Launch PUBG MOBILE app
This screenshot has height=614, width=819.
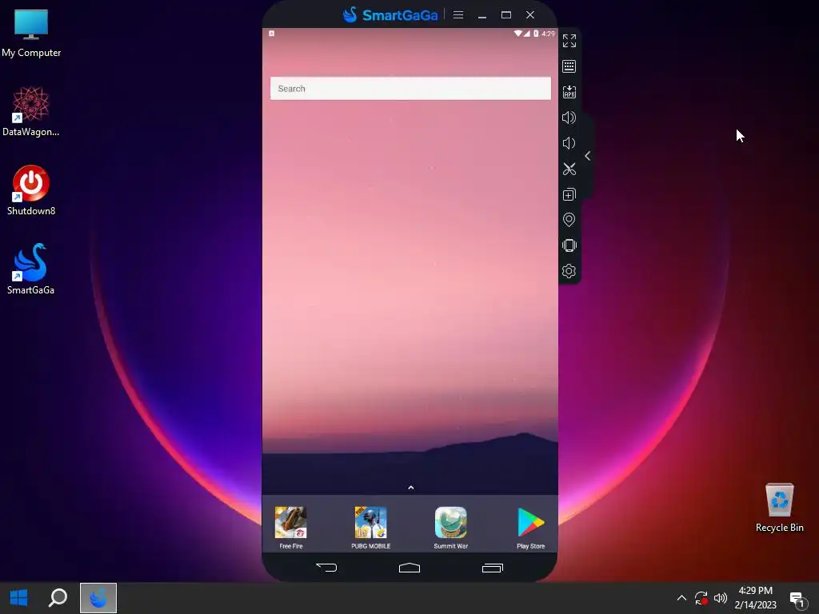click(x=371, y=528)
